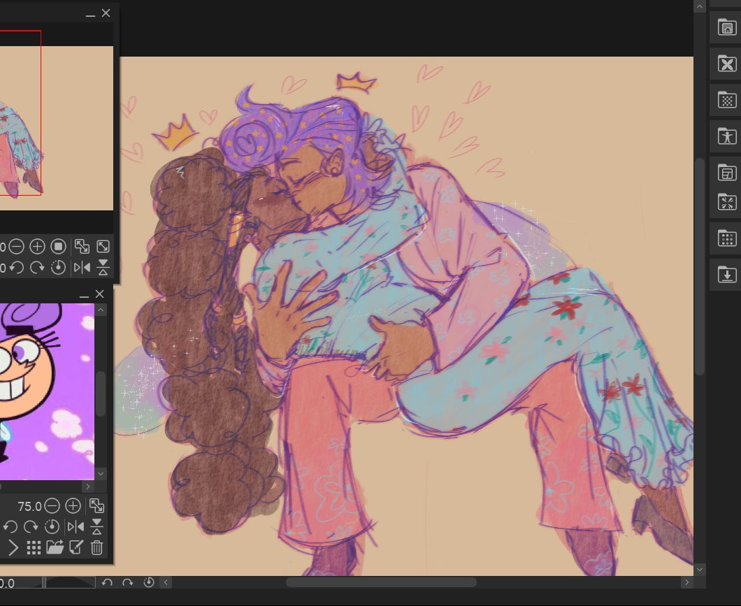Click right arrow of horizontal canvas scrollbar
This screenshot has height=606, width=741.
tap(687, 582)
